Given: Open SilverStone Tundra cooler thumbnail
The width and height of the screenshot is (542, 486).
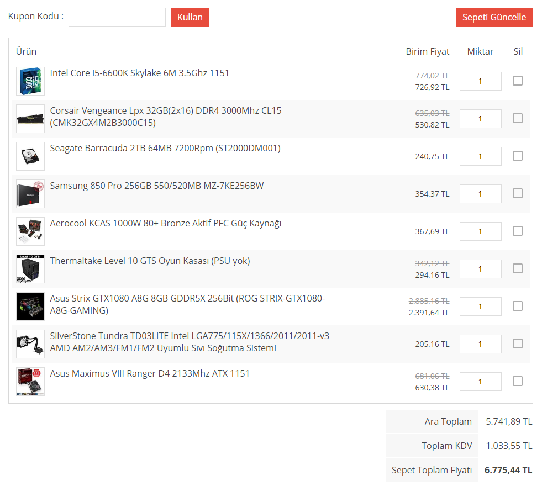Looking at the screenshot, I should pos(30,344).
